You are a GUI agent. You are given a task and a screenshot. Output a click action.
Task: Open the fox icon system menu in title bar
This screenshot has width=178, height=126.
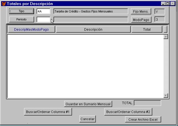(x=4, y=3)
